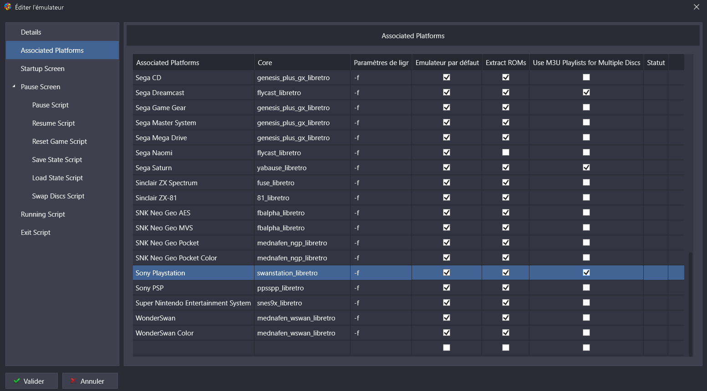Sort by the Core column header
The height and width of the screenshot is (391, 707).
pos(302,62)
